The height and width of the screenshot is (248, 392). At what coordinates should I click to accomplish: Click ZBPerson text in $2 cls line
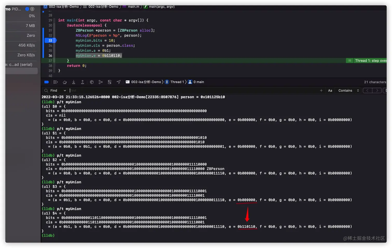click(215, 169)
